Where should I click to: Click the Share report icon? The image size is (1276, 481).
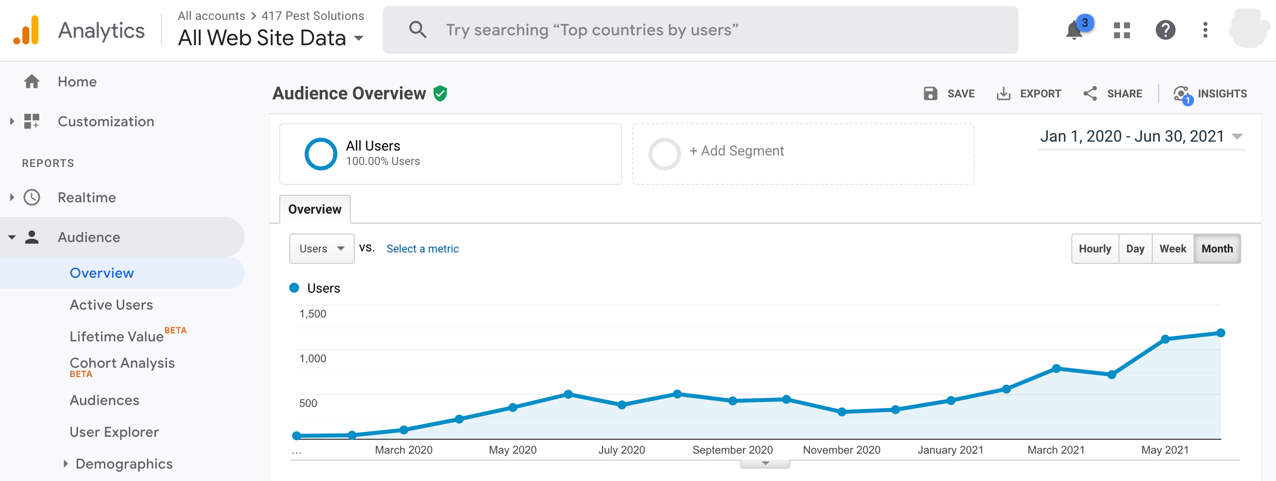tap(1090, 93)
